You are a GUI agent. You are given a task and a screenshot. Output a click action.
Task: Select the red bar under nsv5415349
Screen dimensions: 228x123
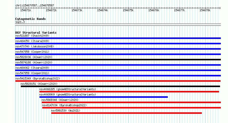tap(118, 81)
